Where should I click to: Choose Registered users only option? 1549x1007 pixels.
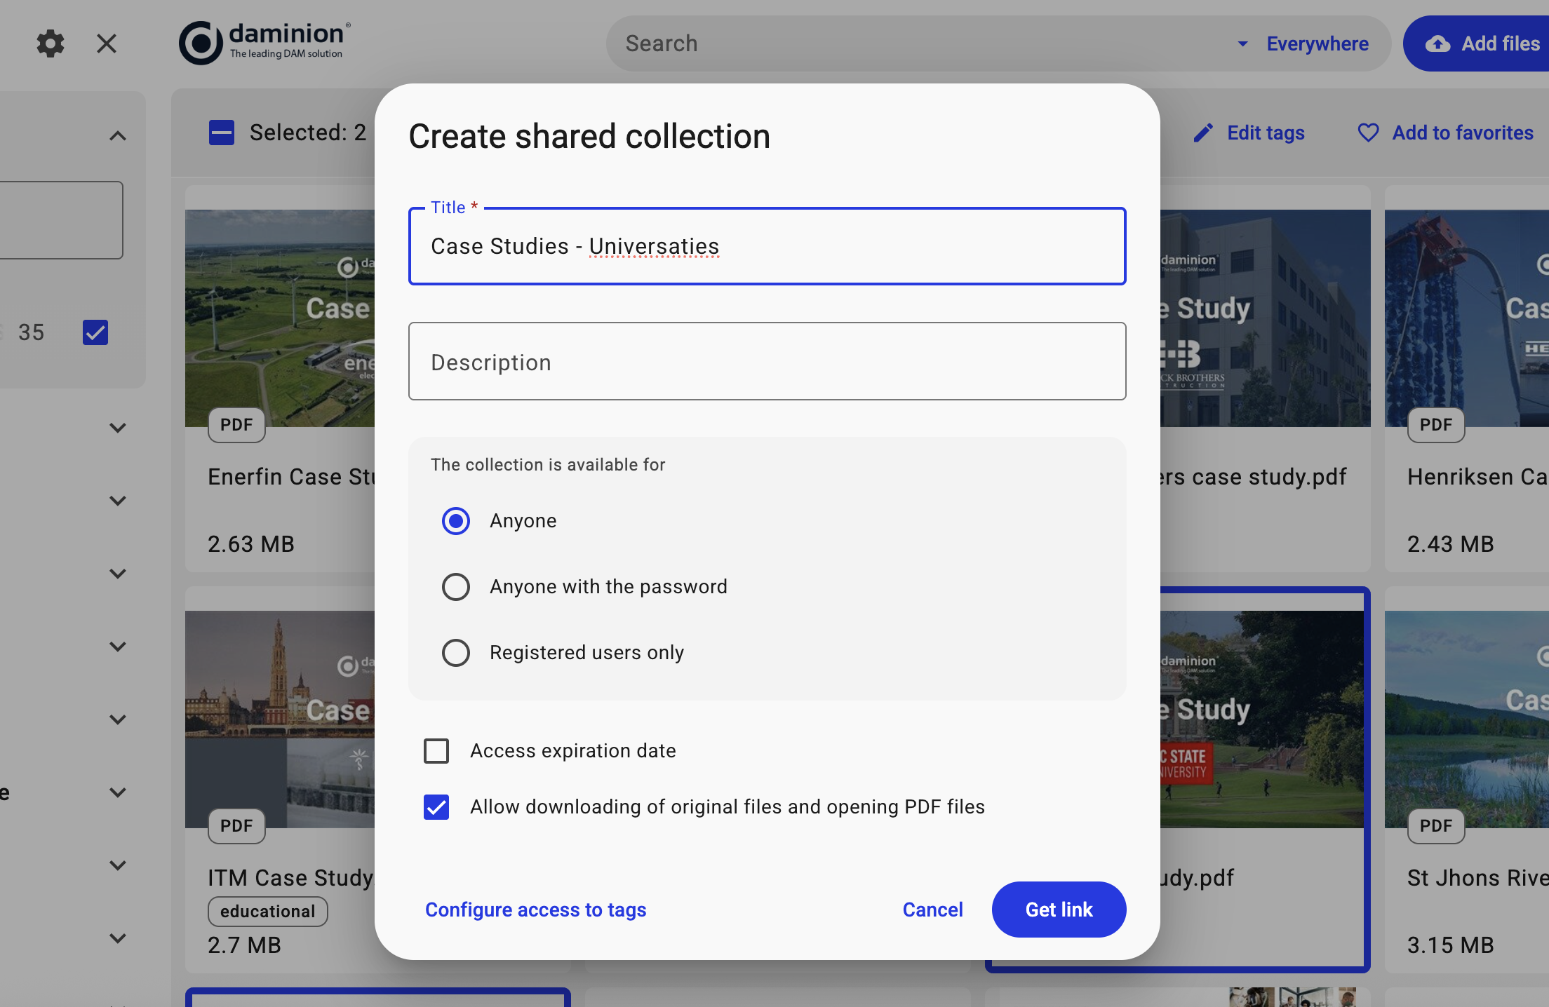(x=456, y=653)
